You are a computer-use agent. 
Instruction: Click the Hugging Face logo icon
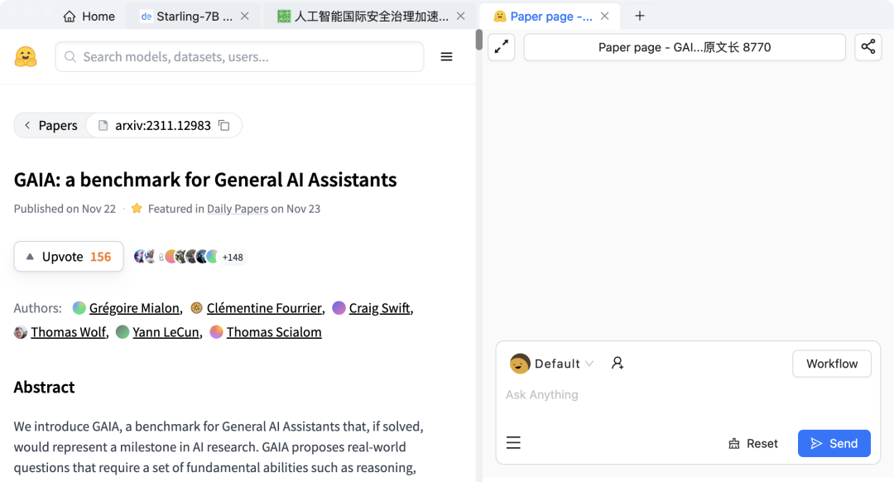[26, 56]
